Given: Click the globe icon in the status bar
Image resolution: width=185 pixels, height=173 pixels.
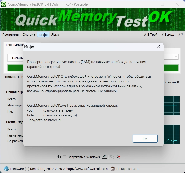Looking at the screenshot, I should (6, 169).
